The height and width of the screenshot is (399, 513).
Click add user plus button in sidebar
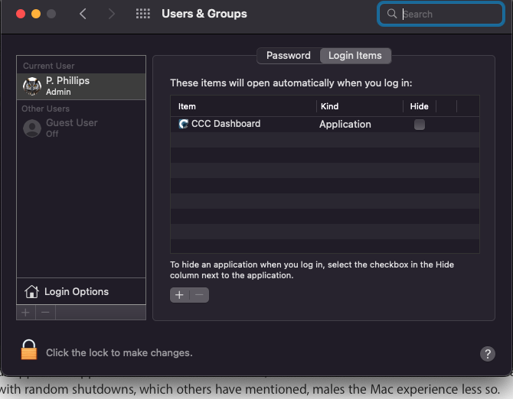point(25,312)
